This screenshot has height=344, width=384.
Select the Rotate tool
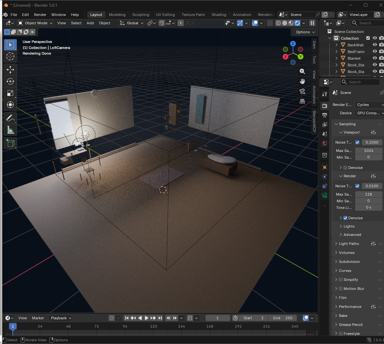click(10, 81)
